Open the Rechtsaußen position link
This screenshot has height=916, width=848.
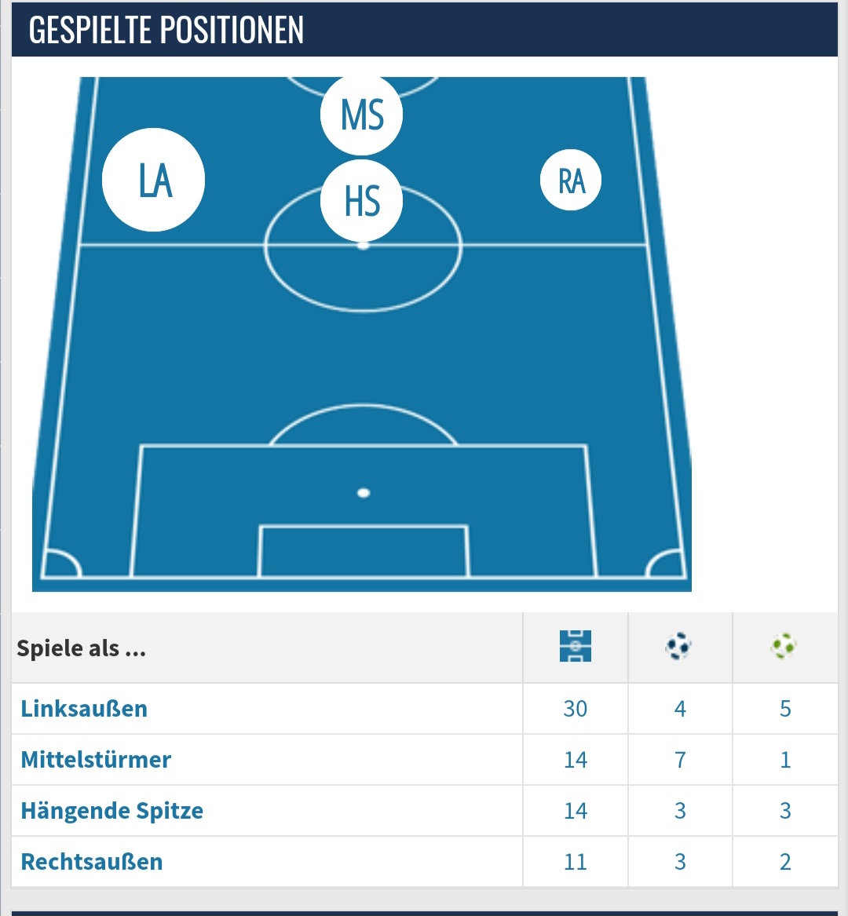[92, 862]
